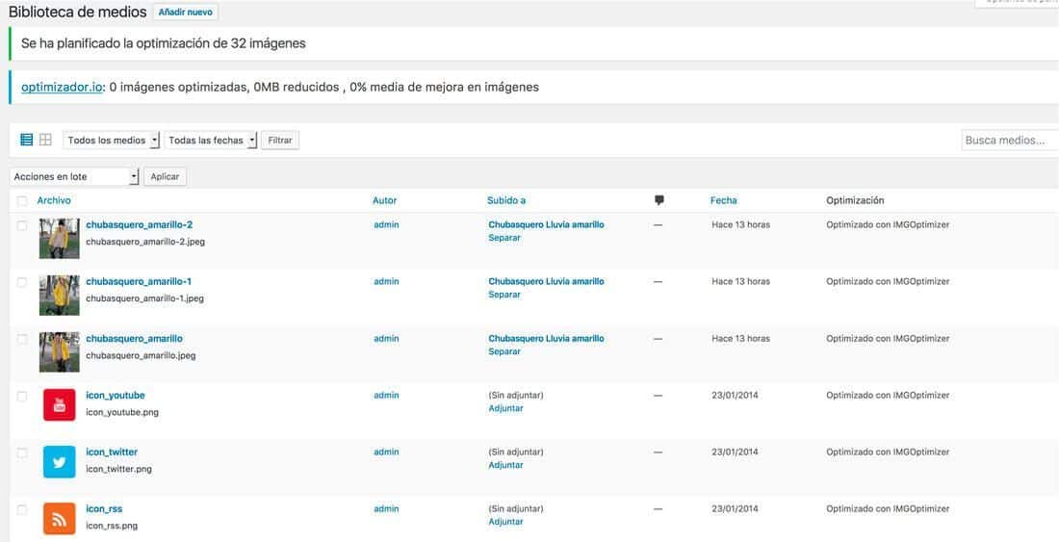
Task: Open the Twitter icon thumbnail
Action: pyautogui.click(x=59, y=461)
